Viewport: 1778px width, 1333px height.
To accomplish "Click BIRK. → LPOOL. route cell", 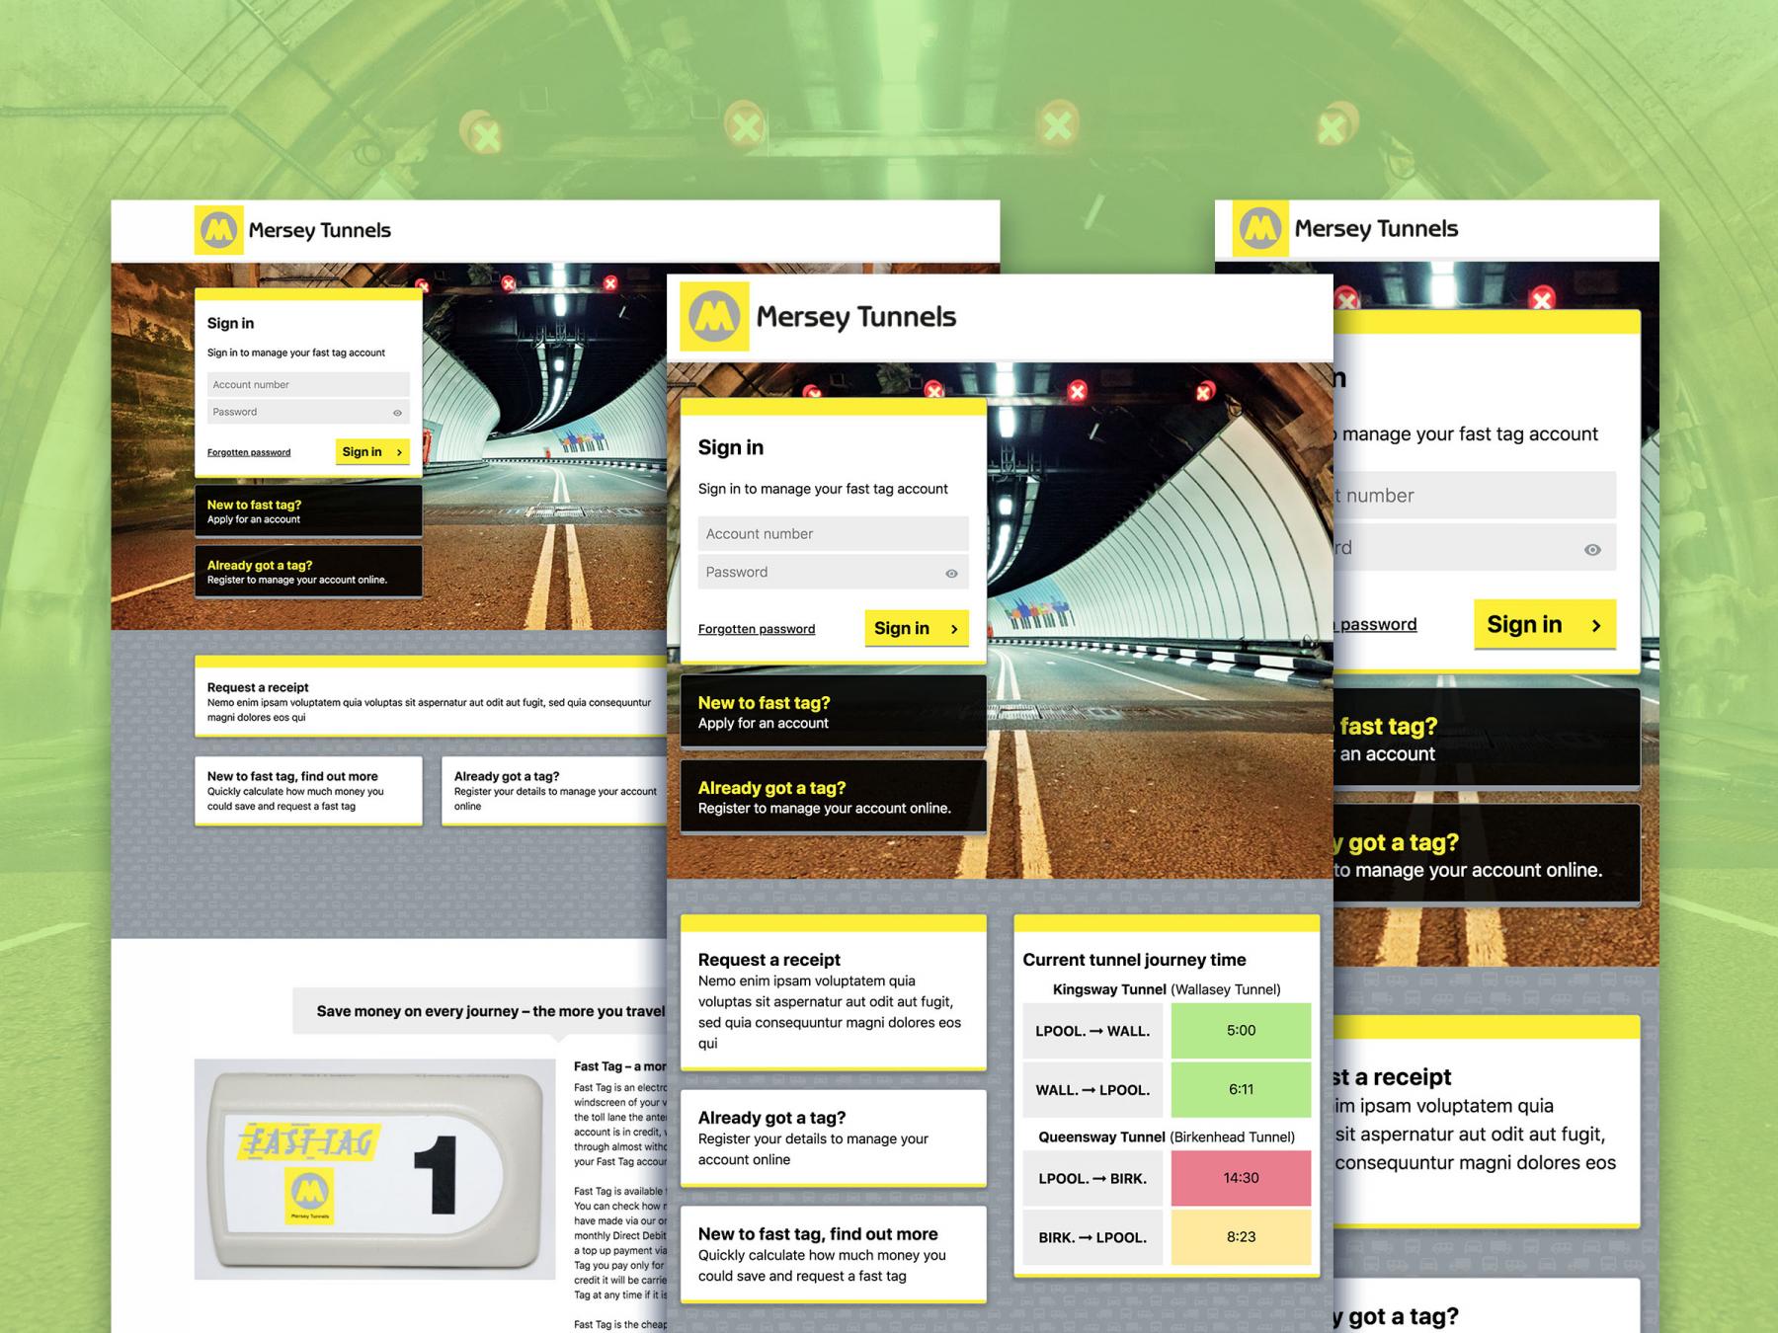I will point(1092,1237).
